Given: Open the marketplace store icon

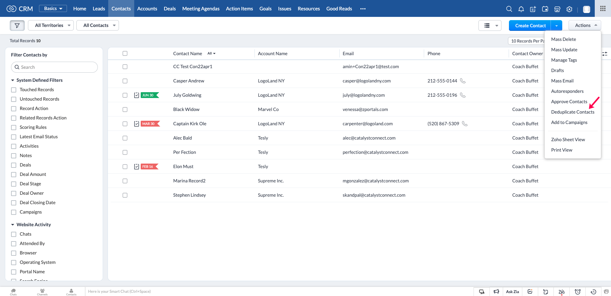Looking at the screenshot, I should click(557, 9).
